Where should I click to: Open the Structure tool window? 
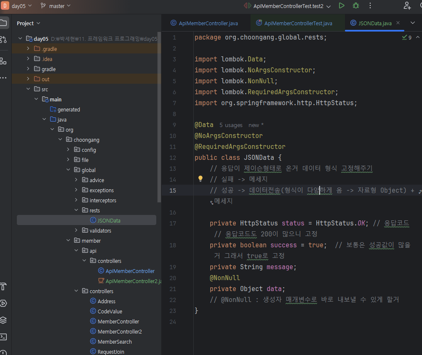pos(3,61)
